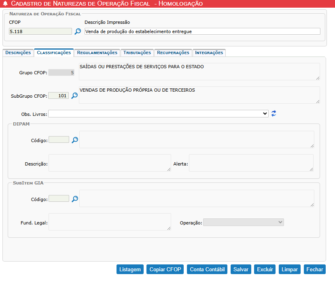Open SubGrupo CFOP search magnifier
This screenshot has width=335, height=285.
point(74,96)
